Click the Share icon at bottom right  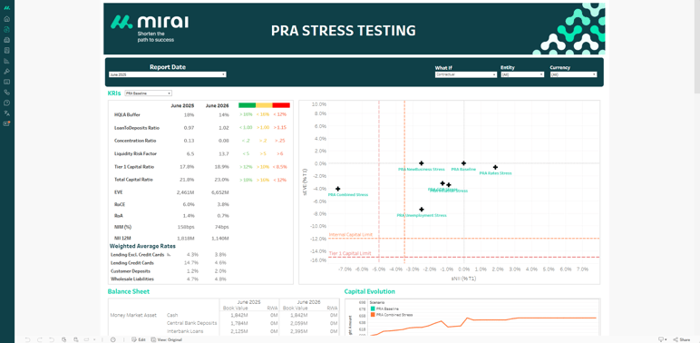click(676, 339)
